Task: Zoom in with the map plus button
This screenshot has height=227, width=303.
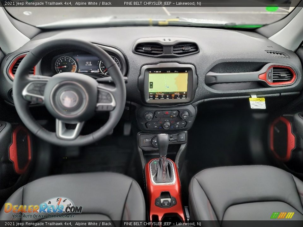Action: (x=151, y=84)
